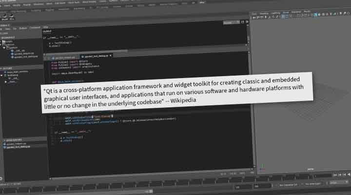Click the first Python shelf script icon
Screen dimensions: 351x195
(x=3, y=16)
